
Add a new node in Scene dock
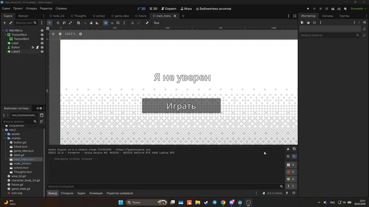pos(5,23)
